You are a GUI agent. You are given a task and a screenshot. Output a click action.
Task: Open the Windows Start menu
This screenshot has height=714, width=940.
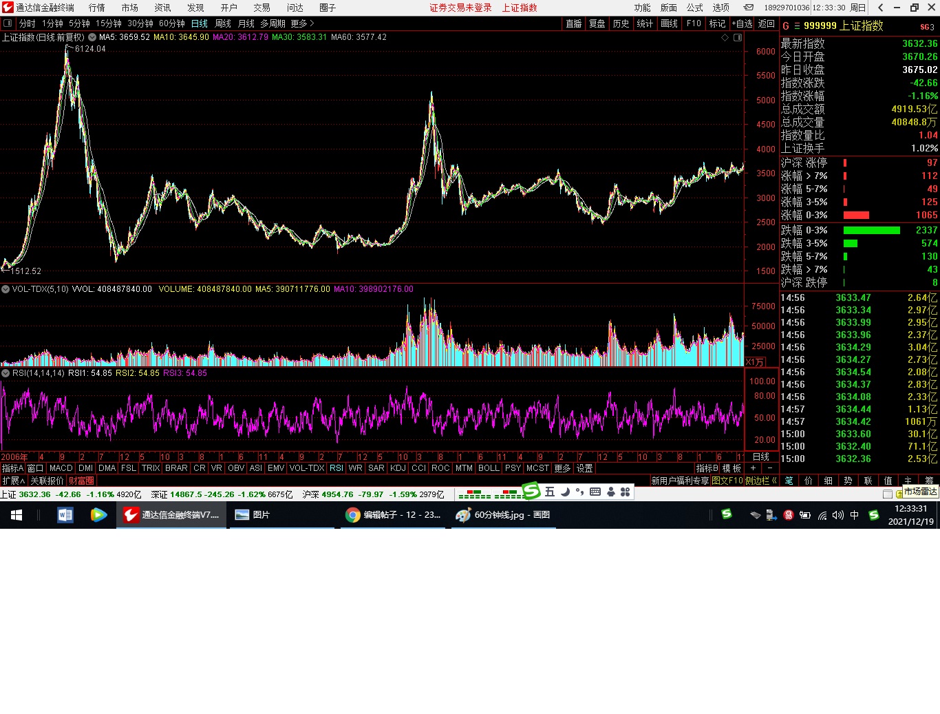17,515
